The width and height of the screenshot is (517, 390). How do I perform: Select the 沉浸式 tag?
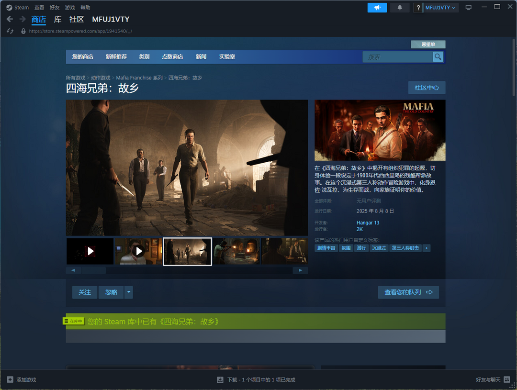click(379, 248)
